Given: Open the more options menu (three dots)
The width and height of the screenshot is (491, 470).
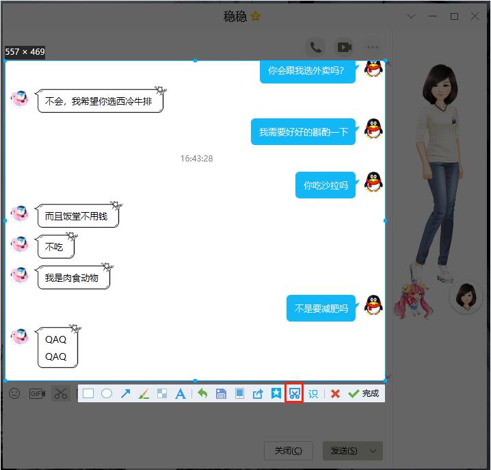Looking at the screenshot, I should pos(373,47).
